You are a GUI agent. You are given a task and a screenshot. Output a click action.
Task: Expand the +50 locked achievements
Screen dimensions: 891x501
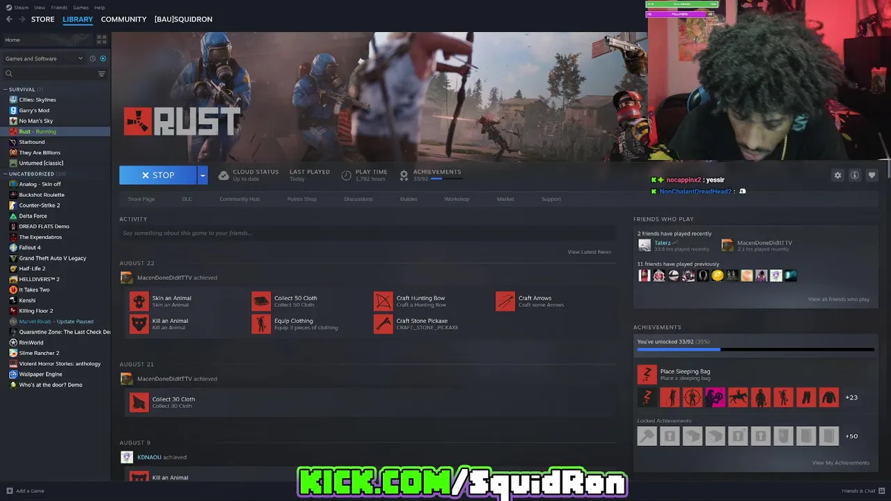coord(851,436)
